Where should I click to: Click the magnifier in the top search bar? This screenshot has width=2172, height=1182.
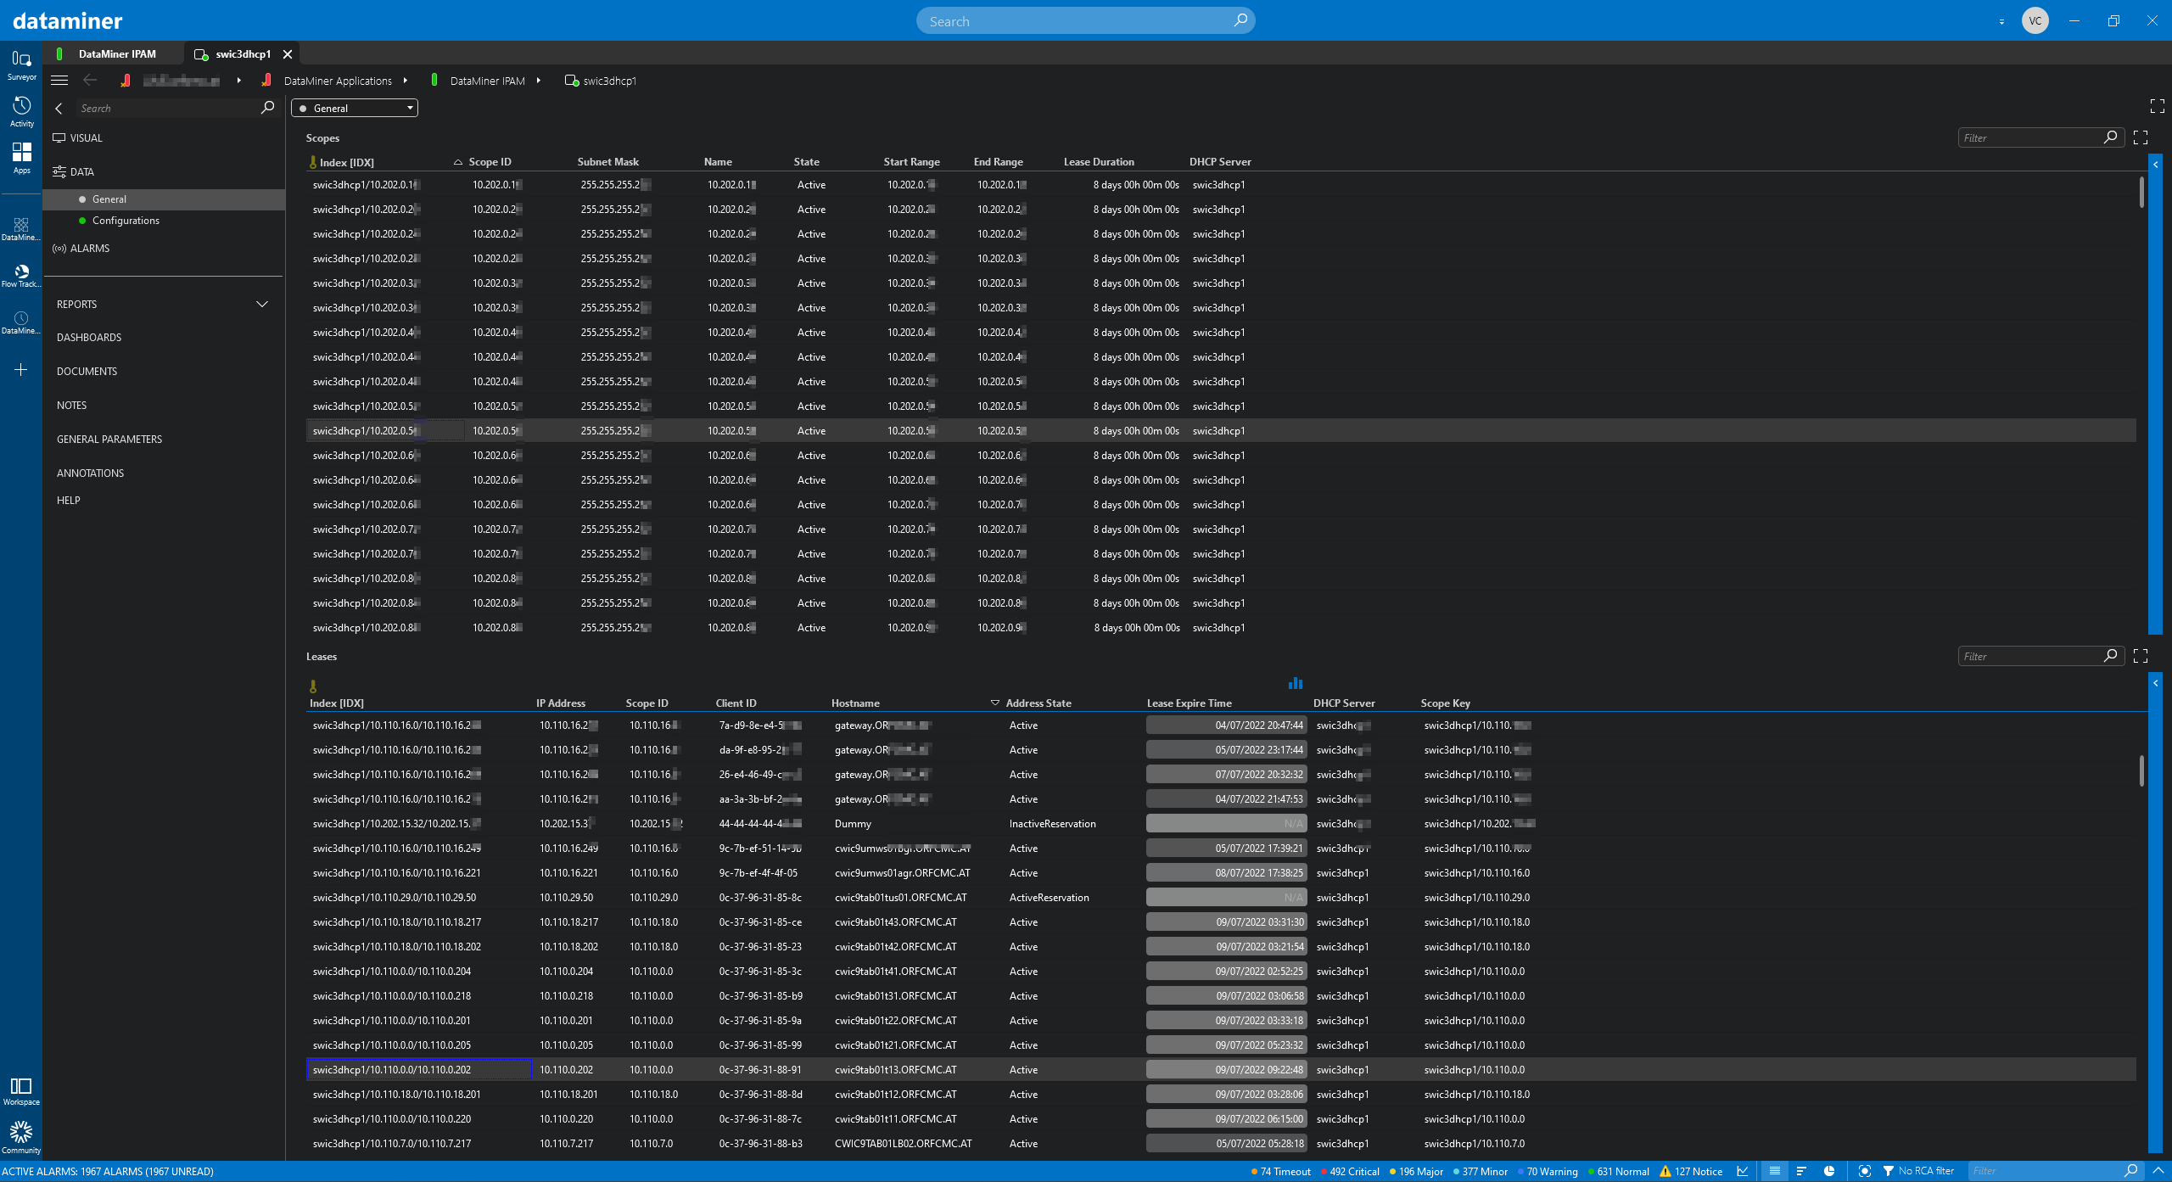tap(1240, 20)
